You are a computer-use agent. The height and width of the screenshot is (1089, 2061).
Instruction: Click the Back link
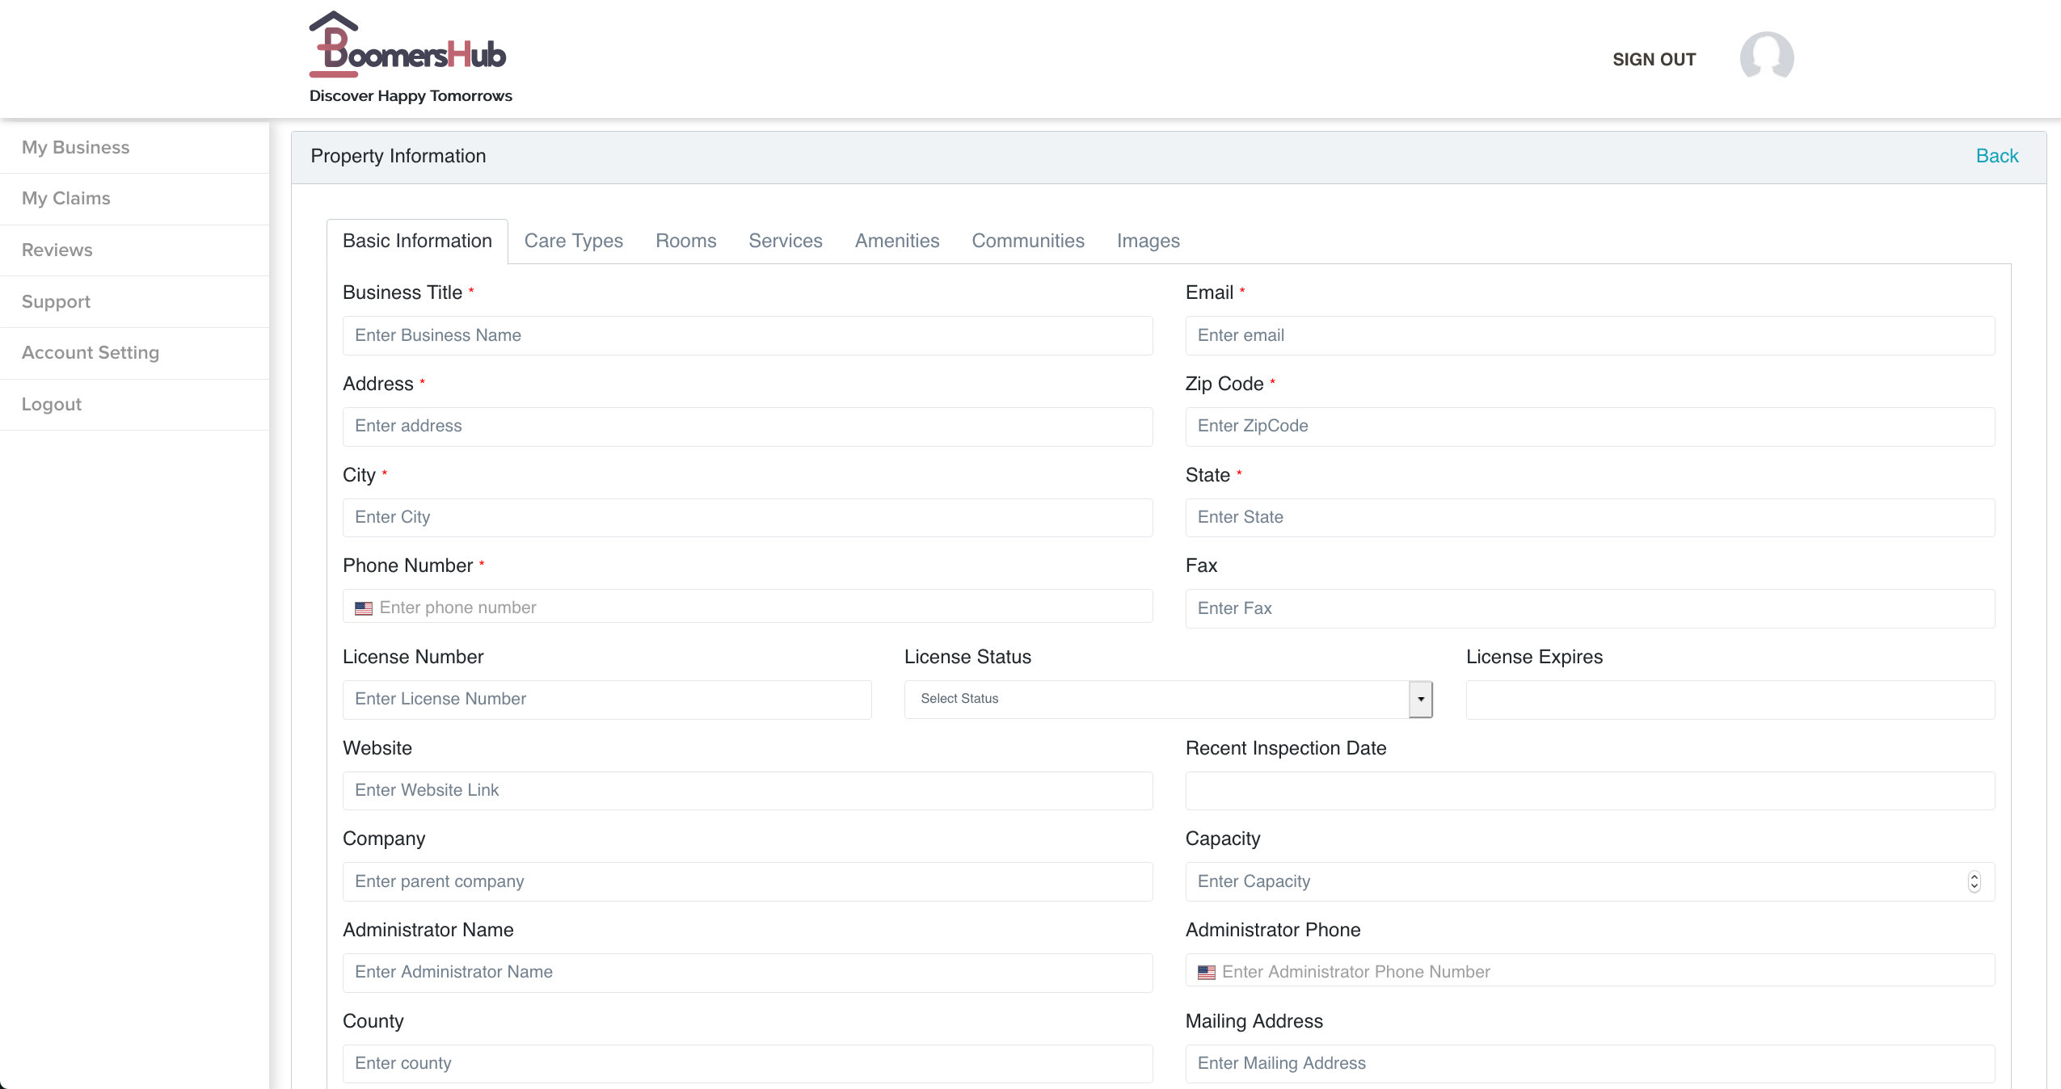point(1997,156)
